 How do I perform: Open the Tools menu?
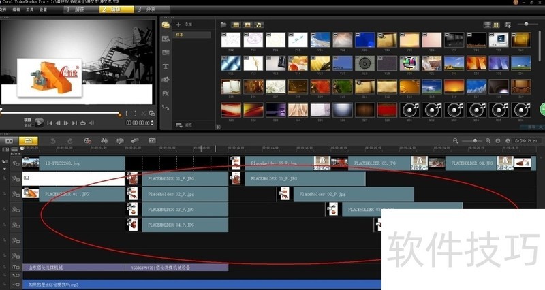pyautogui.click(x=29, y=10)
